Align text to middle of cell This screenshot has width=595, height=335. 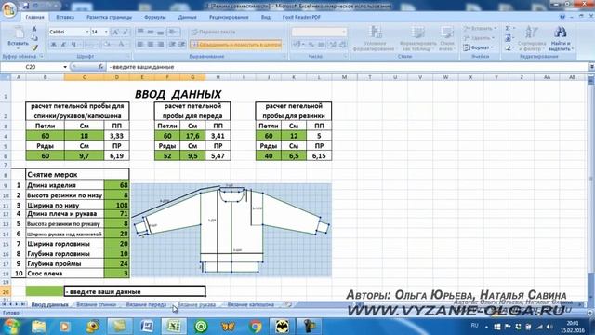point(151,32)
